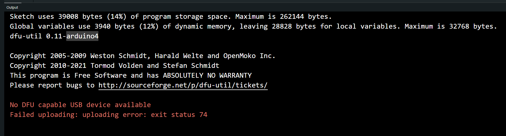
Task: Click the 'Please report bugs to' text
Action: click(x=52, y=85)
